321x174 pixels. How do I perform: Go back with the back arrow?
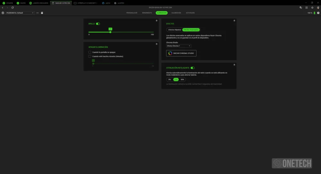[x=3, y=8]
